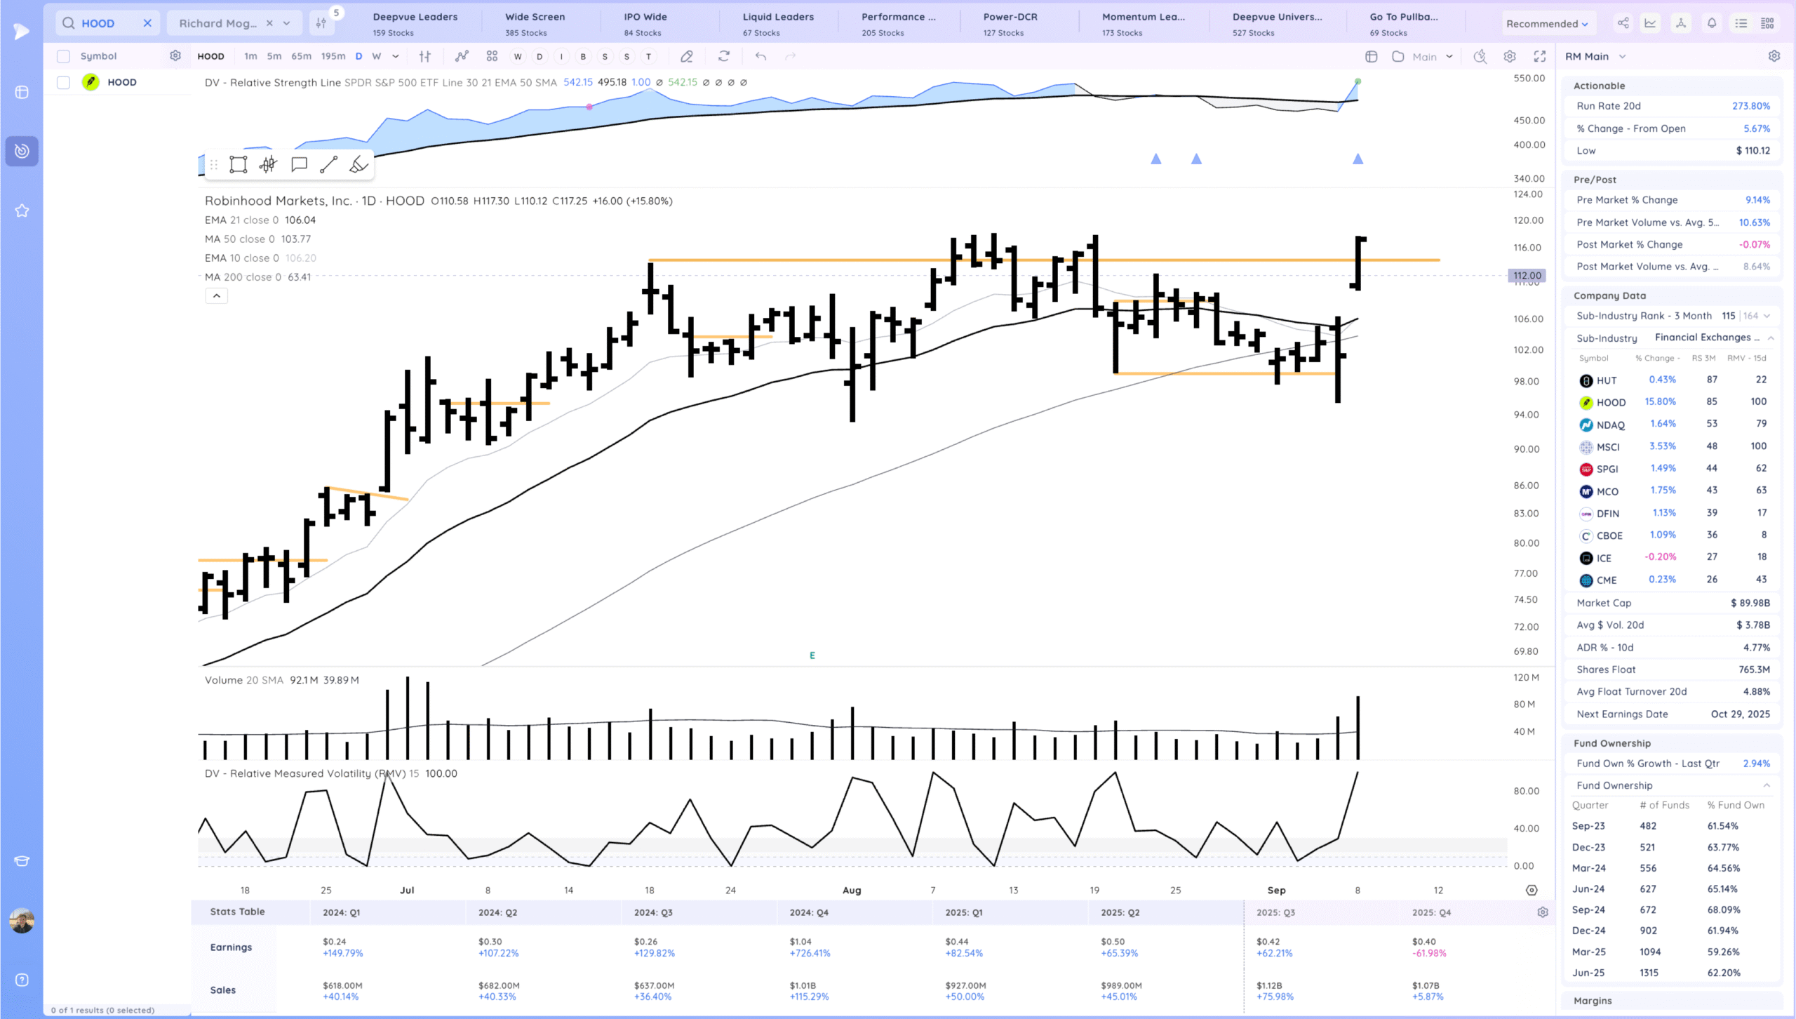Click the refresh chart icon
This screenshot has width=1796, height=1019.
click(x=724, y=56)
